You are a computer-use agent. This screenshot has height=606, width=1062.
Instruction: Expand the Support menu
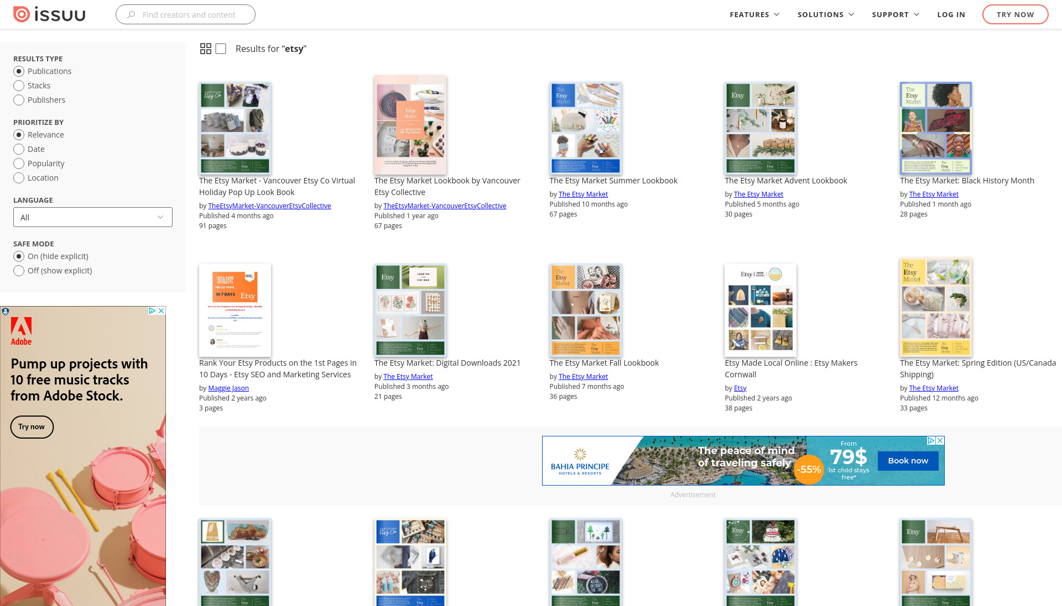pos(896,14)
